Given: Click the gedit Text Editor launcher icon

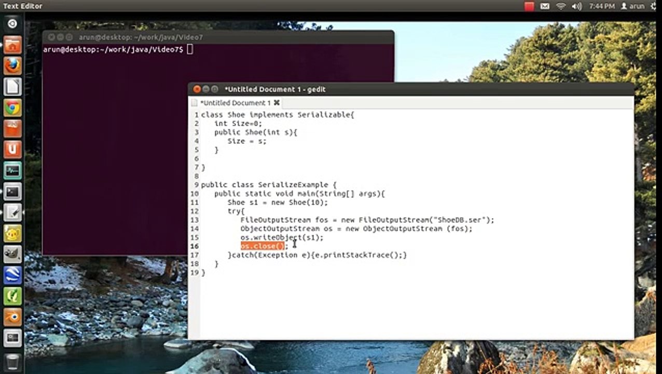Looking at the screenshot, I should [x=12, y=212].
